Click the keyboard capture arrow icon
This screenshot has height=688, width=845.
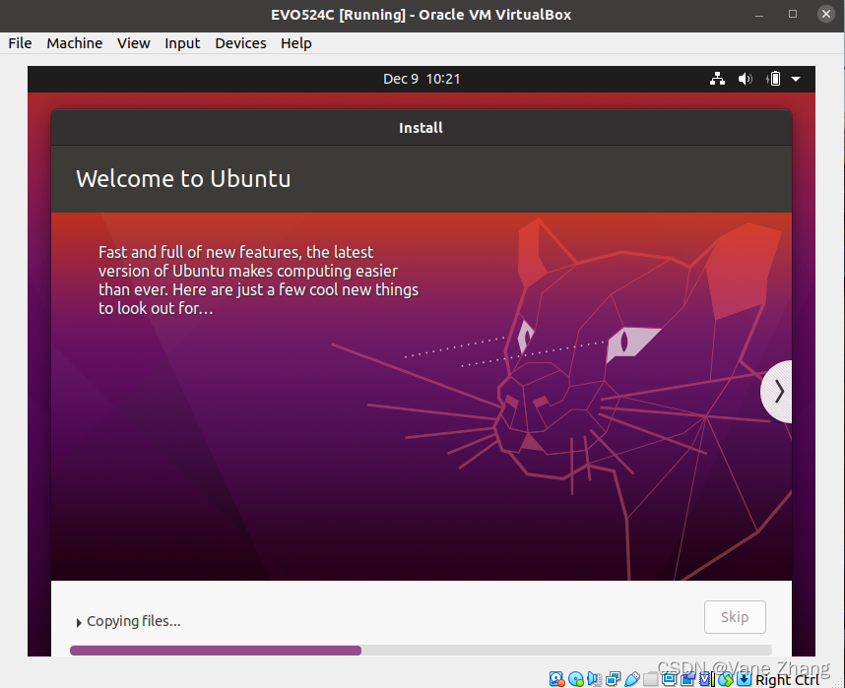pos(745,679)
